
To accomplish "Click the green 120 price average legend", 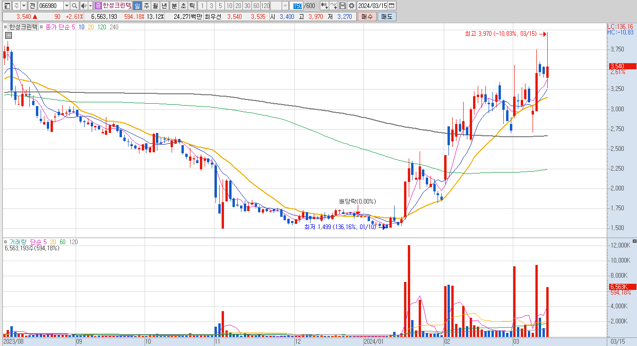I will coord(102,27).
